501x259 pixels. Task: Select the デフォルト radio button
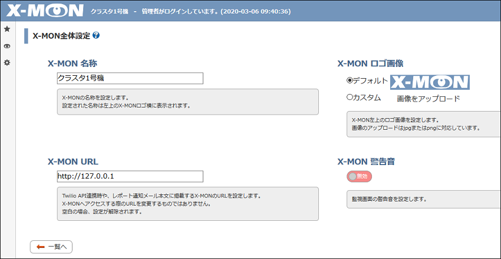pyautogui.click(x=350, y=80)
